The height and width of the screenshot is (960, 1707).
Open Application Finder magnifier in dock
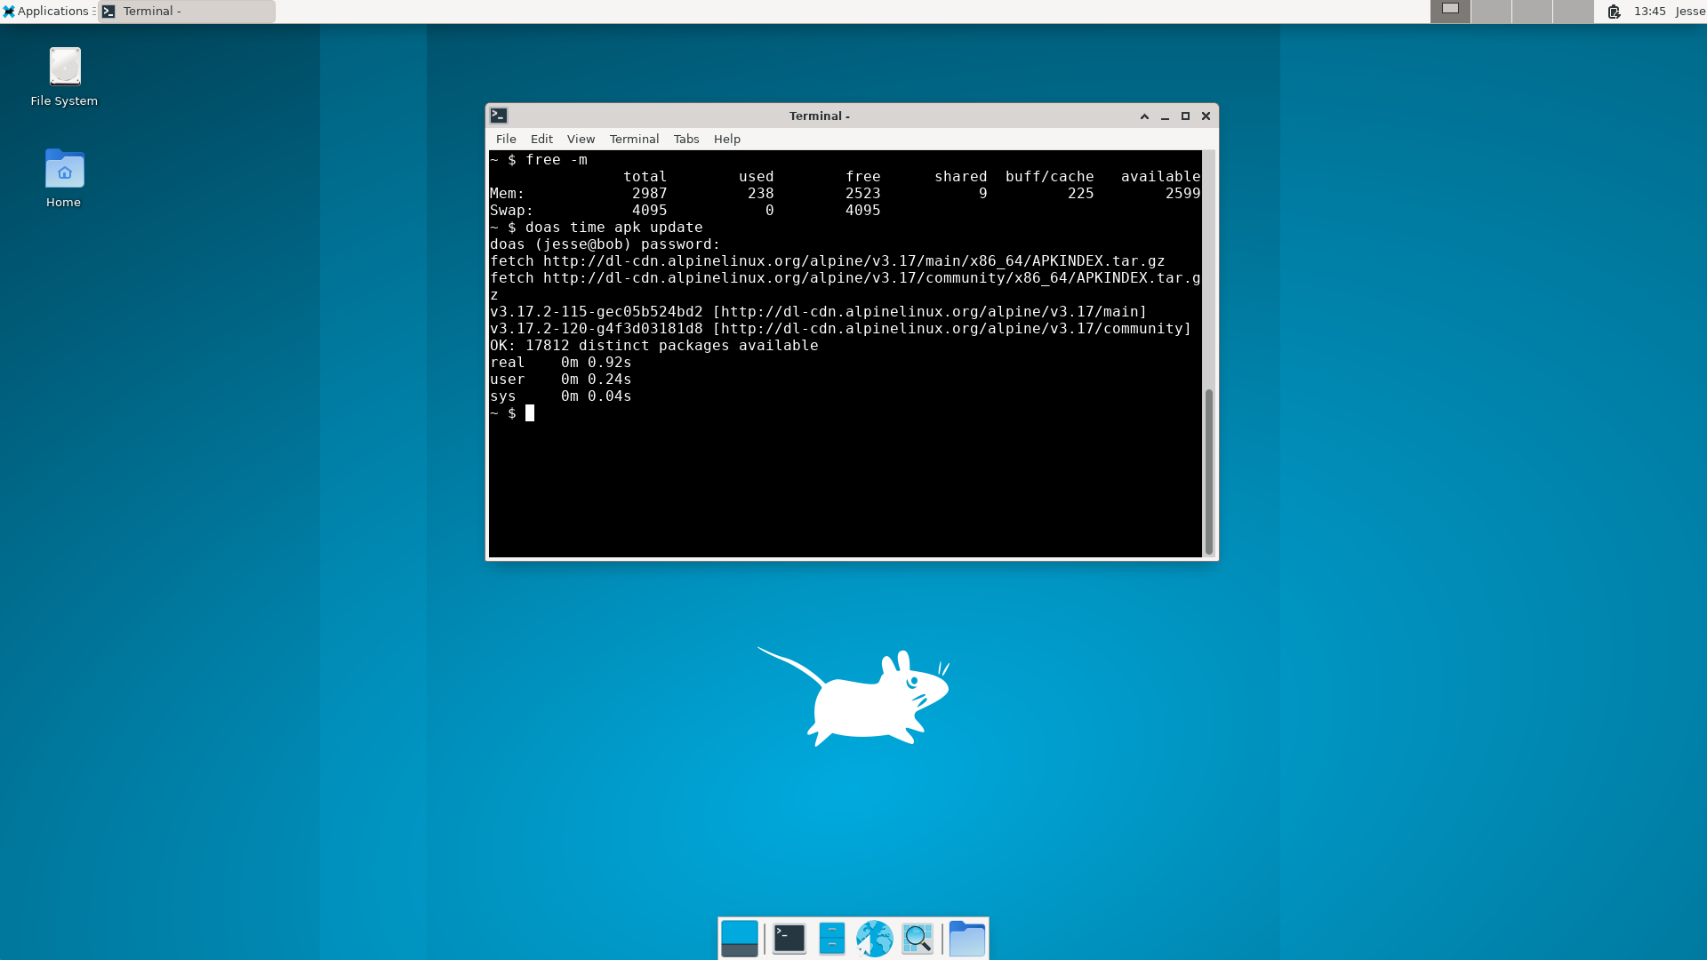[x=917, y=939]
